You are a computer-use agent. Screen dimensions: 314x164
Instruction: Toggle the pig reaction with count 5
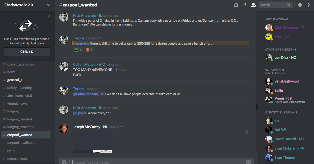89,50
